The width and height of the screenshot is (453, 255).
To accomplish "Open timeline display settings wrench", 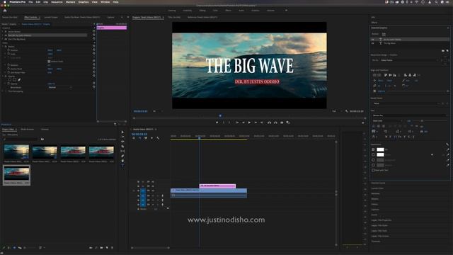I will [x=158, y=138].
